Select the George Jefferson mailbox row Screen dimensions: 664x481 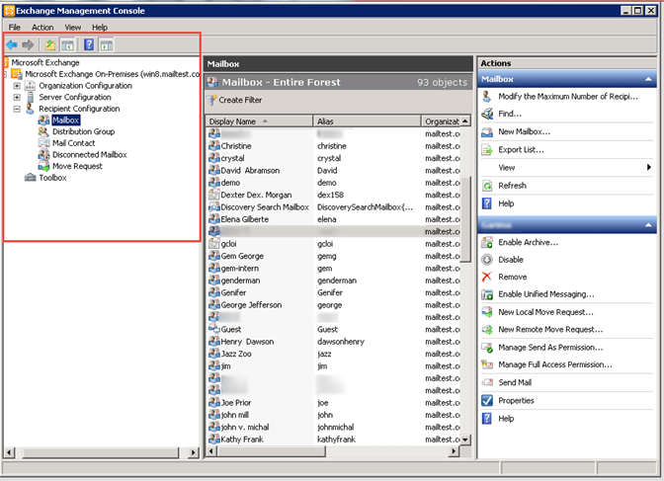(x=334, y=305)
